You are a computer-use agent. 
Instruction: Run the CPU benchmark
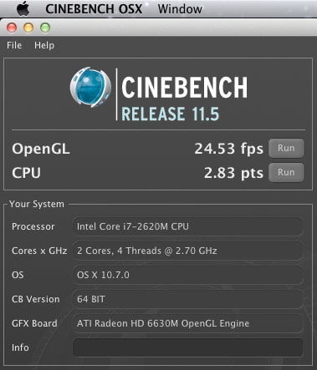click(286, 172)
